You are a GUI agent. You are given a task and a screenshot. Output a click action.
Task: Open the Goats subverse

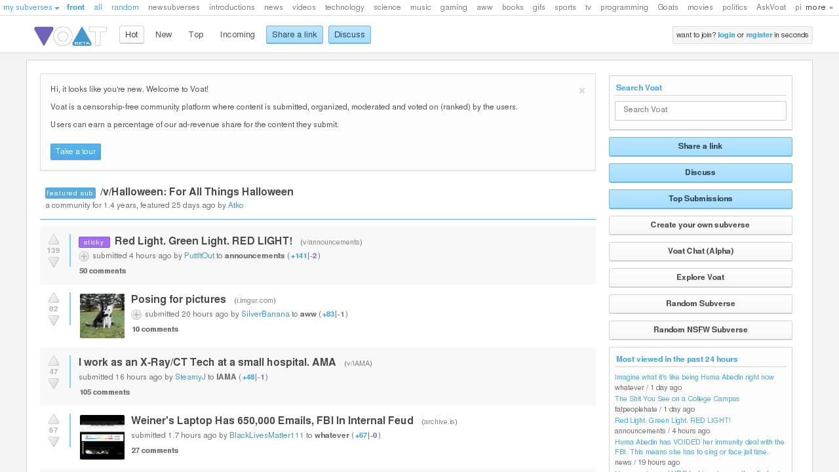point(668,7)
